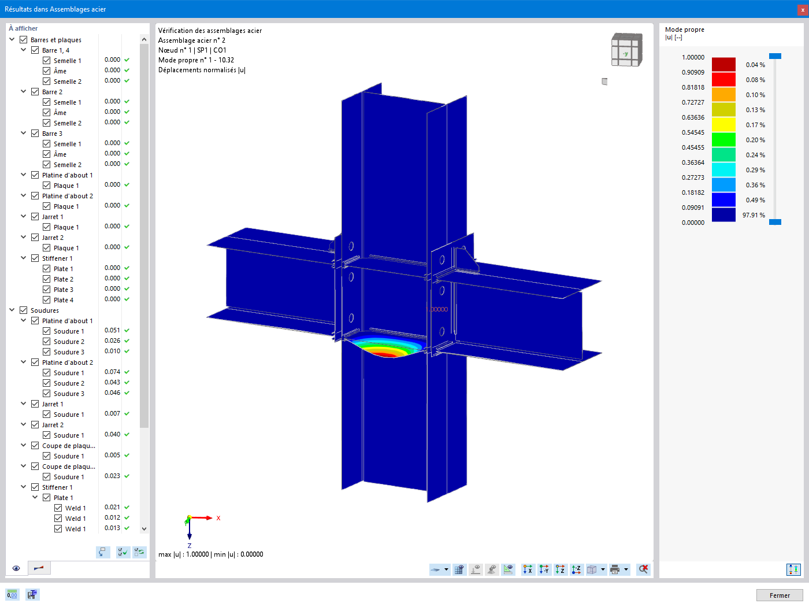Uncheck the Jarret 2 checkbox under Soudures

(35, 425)
